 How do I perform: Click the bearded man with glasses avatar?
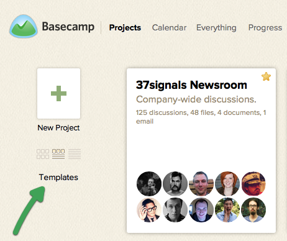click(253, 210)
